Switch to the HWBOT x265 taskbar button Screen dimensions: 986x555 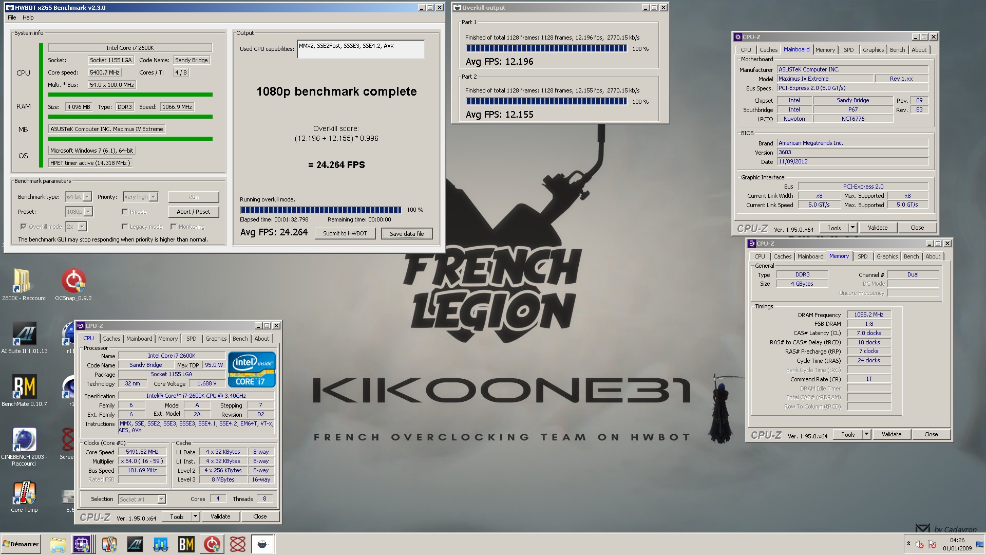262,544
